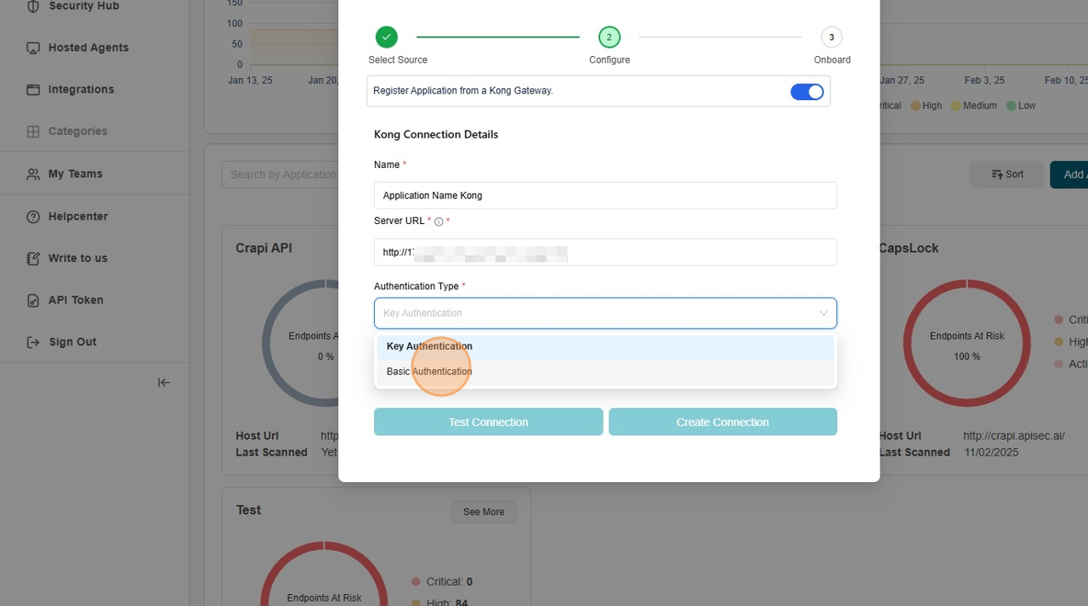
Task: Click the Write to us icon
Action: click(x=33, y=258)
